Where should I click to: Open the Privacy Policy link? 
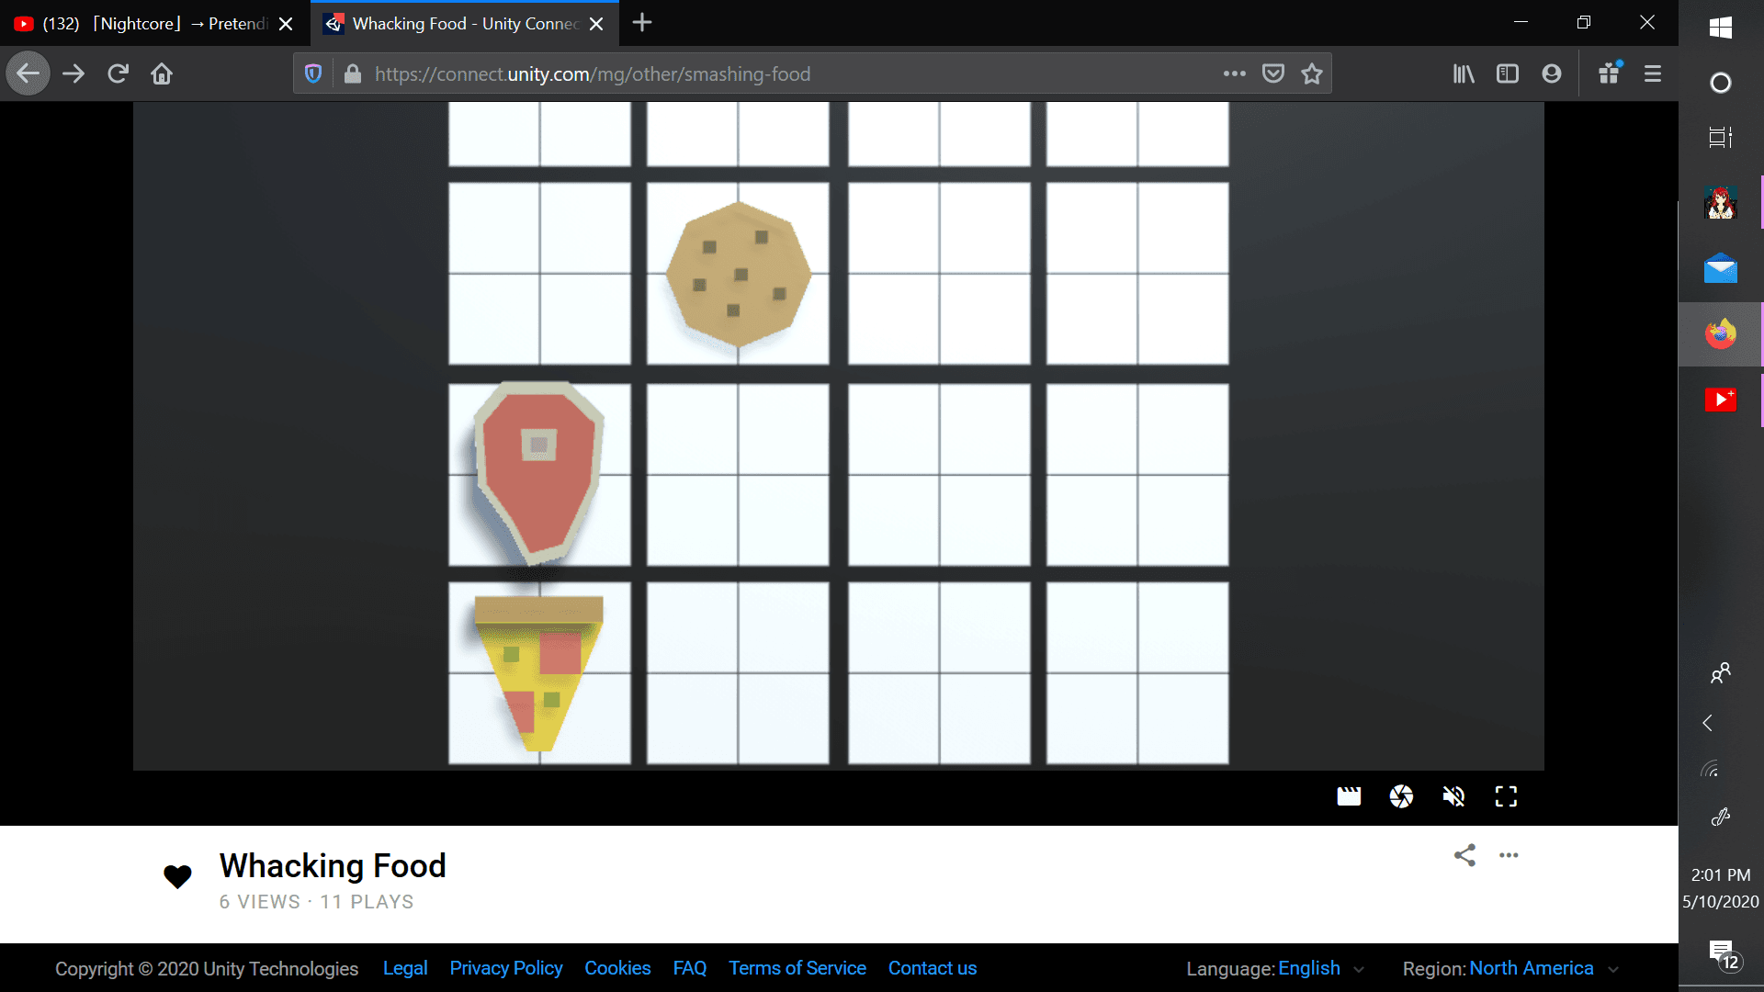pyautogui.click(x=505, y=968)
